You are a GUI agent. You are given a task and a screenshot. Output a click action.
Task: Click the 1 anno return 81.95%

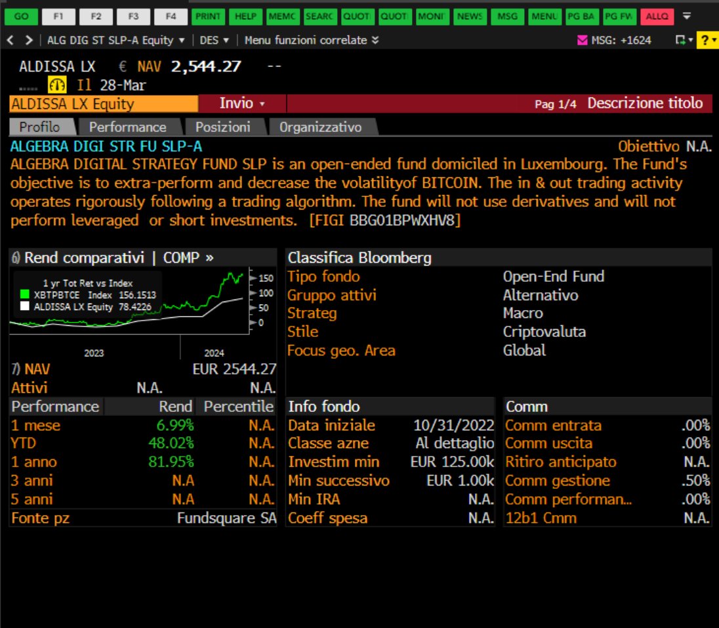171,462
